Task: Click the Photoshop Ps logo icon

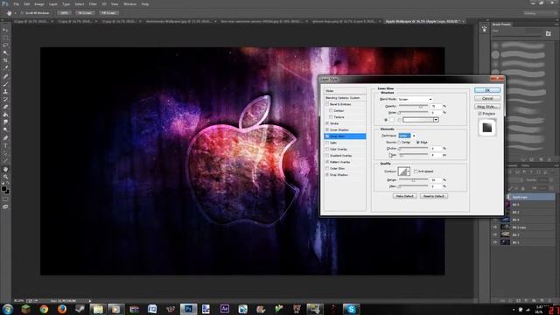Action: (5, 3)
